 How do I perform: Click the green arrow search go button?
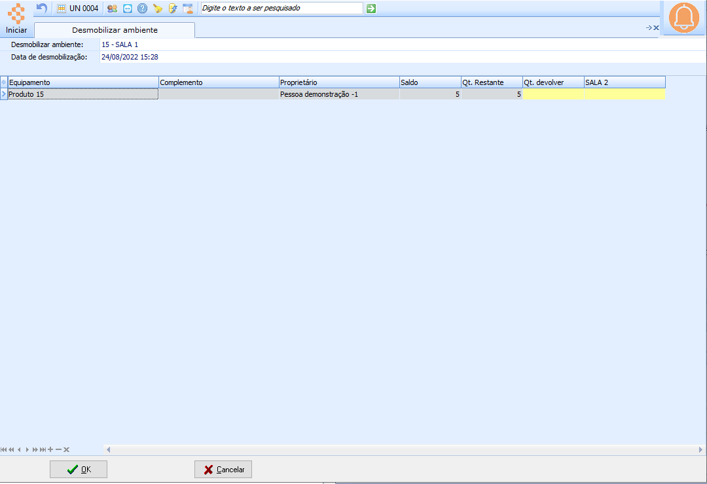[x=371, y=8]
